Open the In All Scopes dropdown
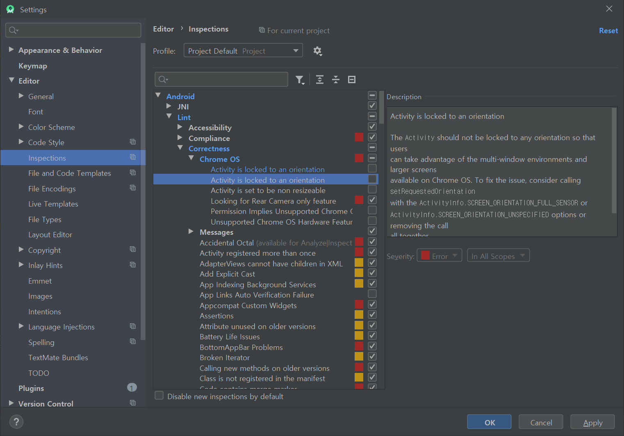 click(498, 256)
